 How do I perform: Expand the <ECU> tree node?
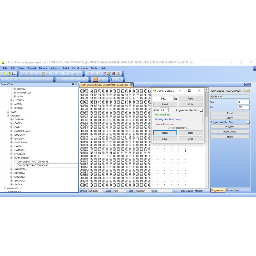tap(8, 112)
